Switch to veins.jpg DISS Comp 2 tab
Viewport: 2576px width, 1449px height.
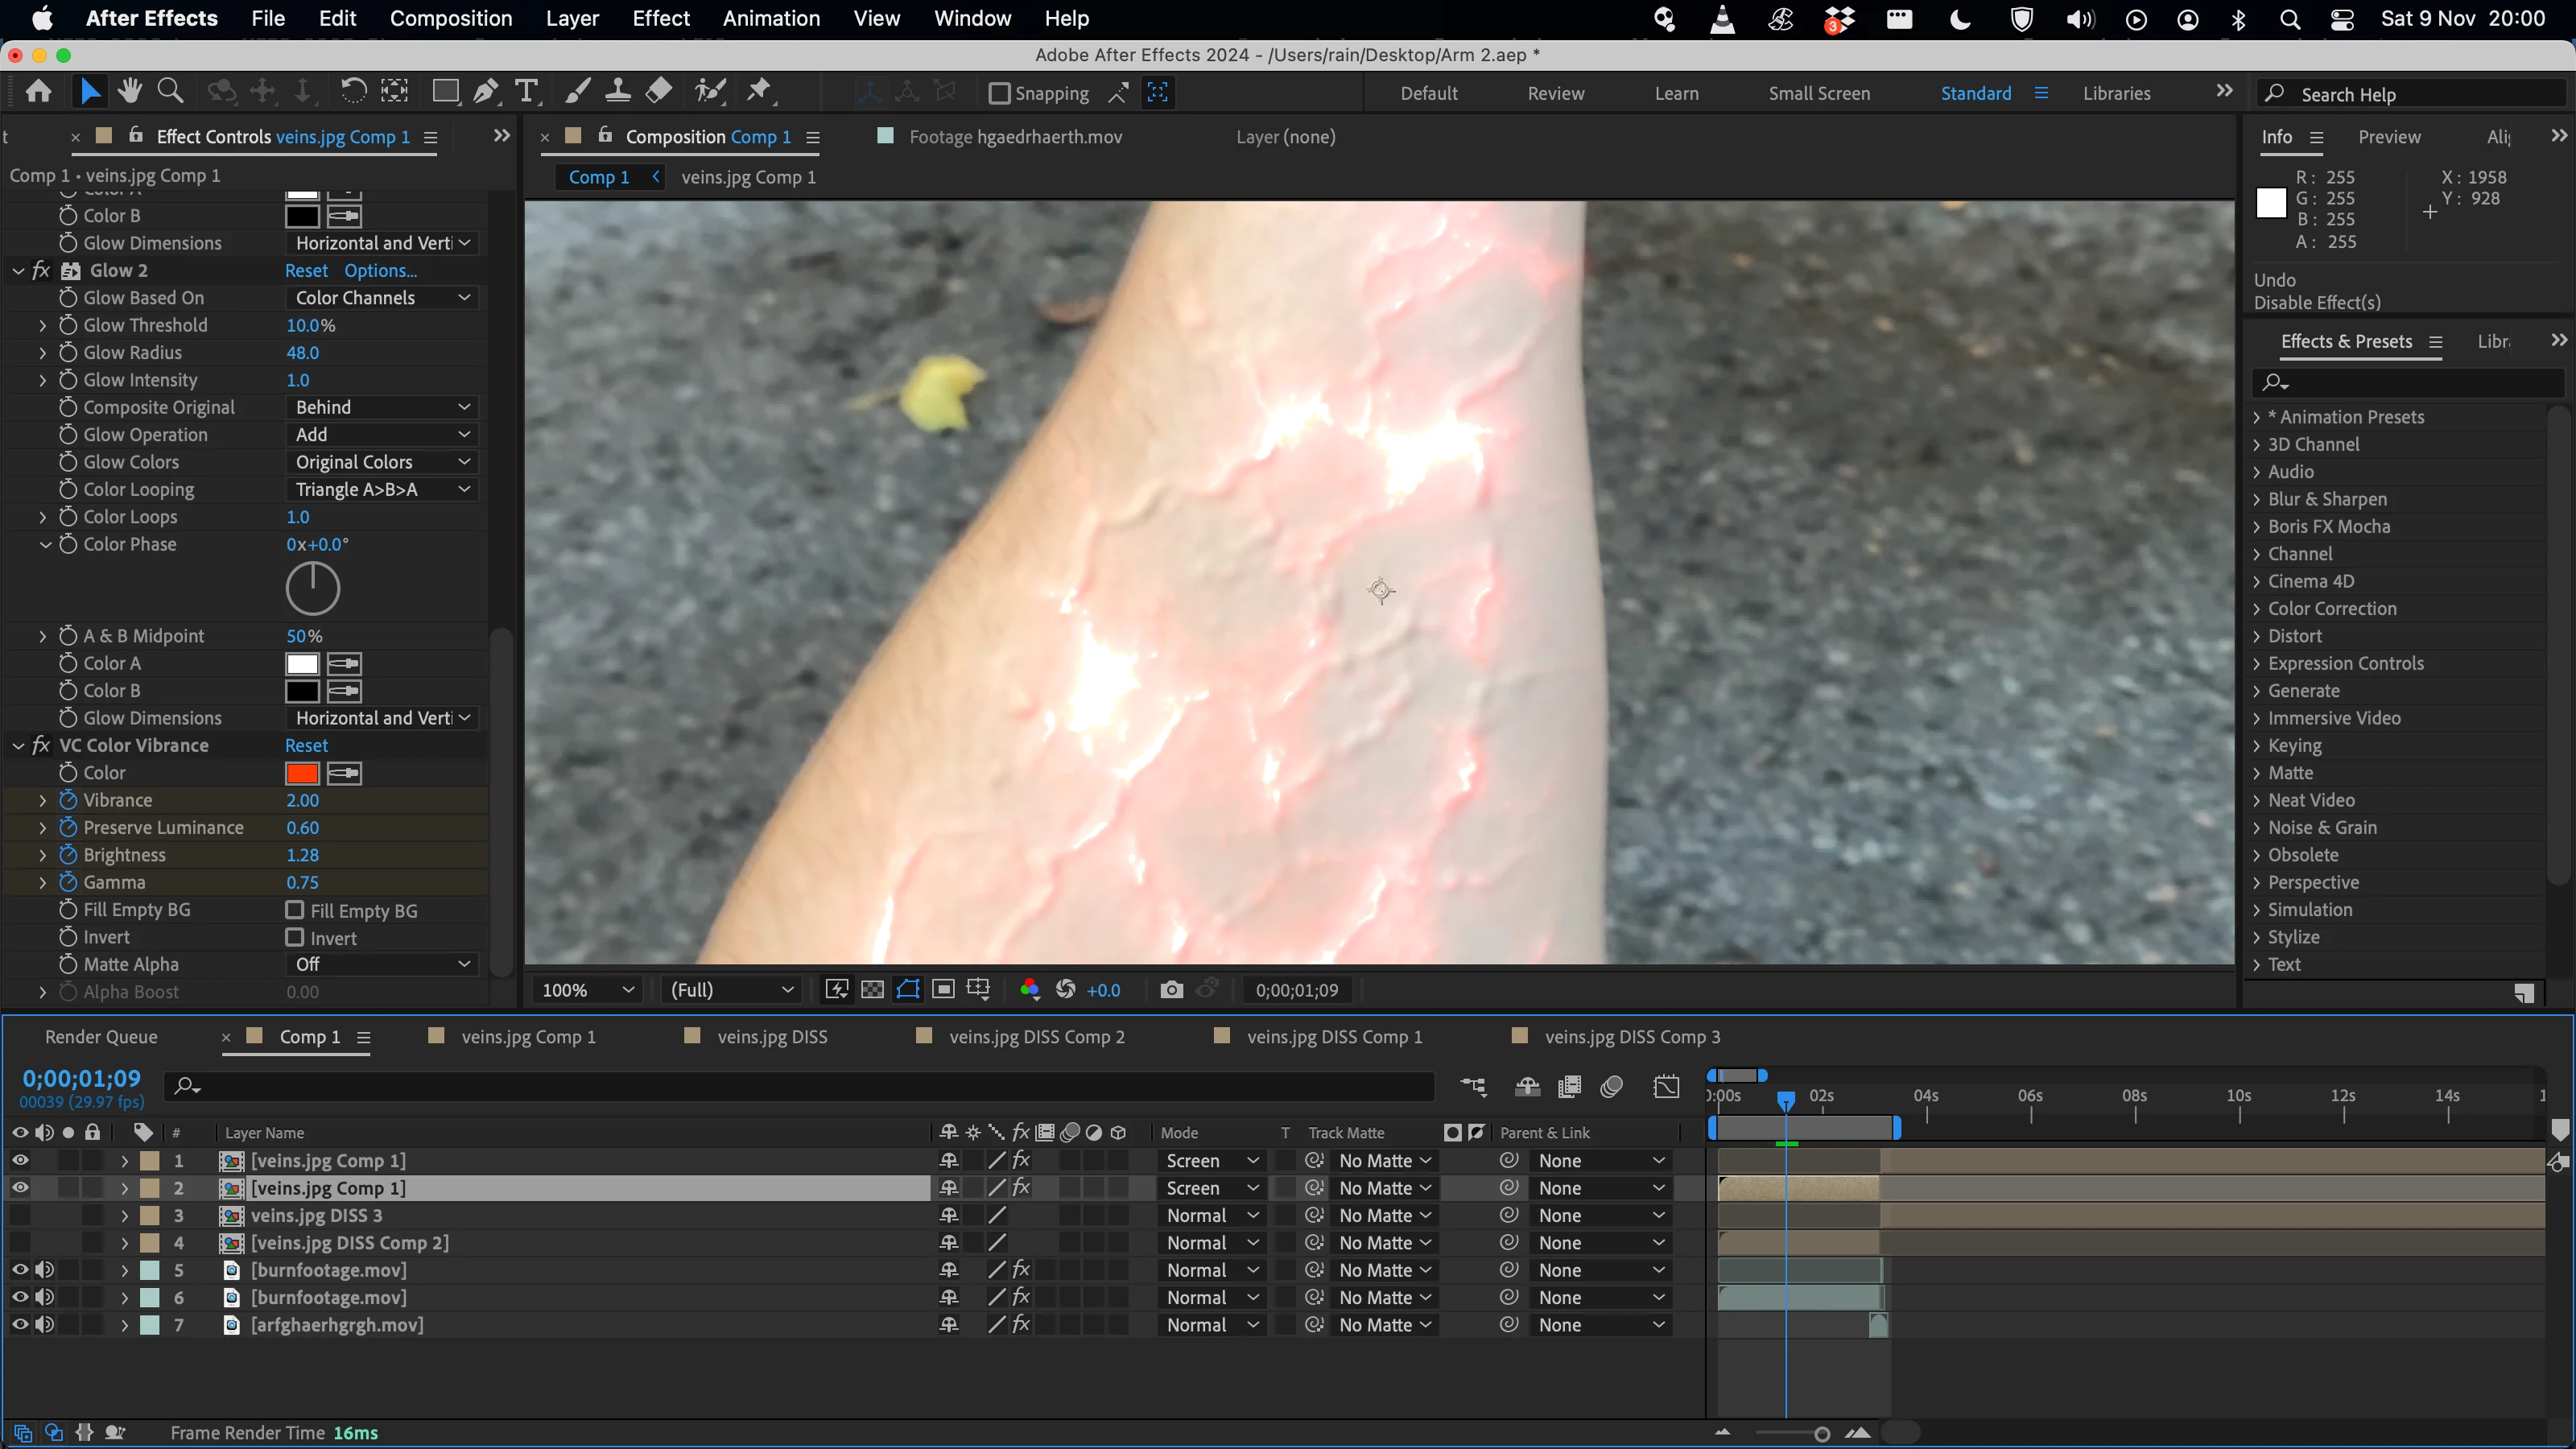pyautogui.click(x=1036, y=1037)
